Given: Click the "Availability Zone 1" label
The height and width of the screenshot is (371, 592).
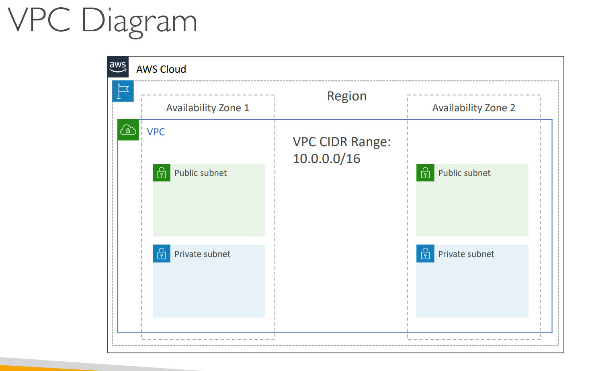Looking at the screenshot, I should 207,108.
